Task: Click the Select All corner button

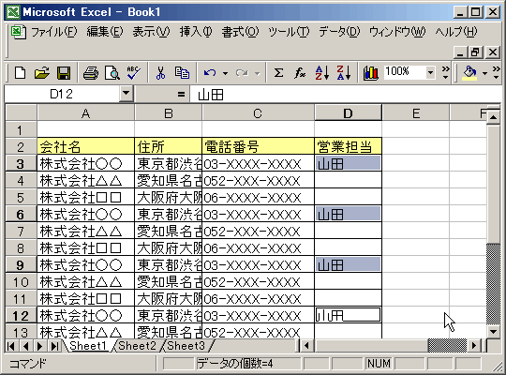Action: click(21, 112)
